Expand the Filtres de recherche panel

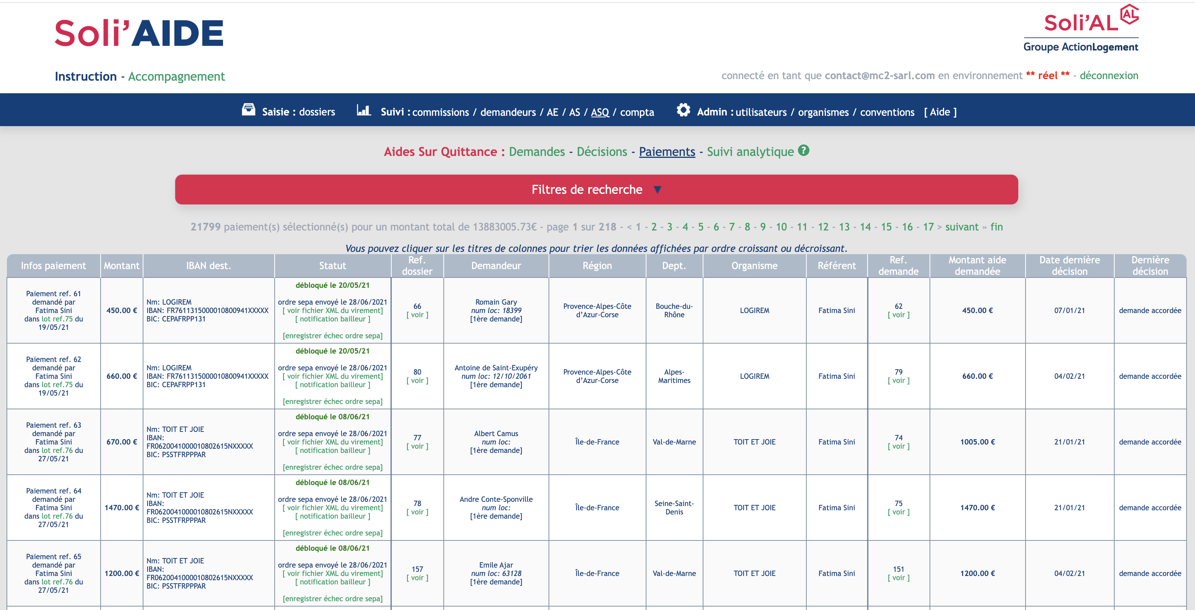[597, 190]
